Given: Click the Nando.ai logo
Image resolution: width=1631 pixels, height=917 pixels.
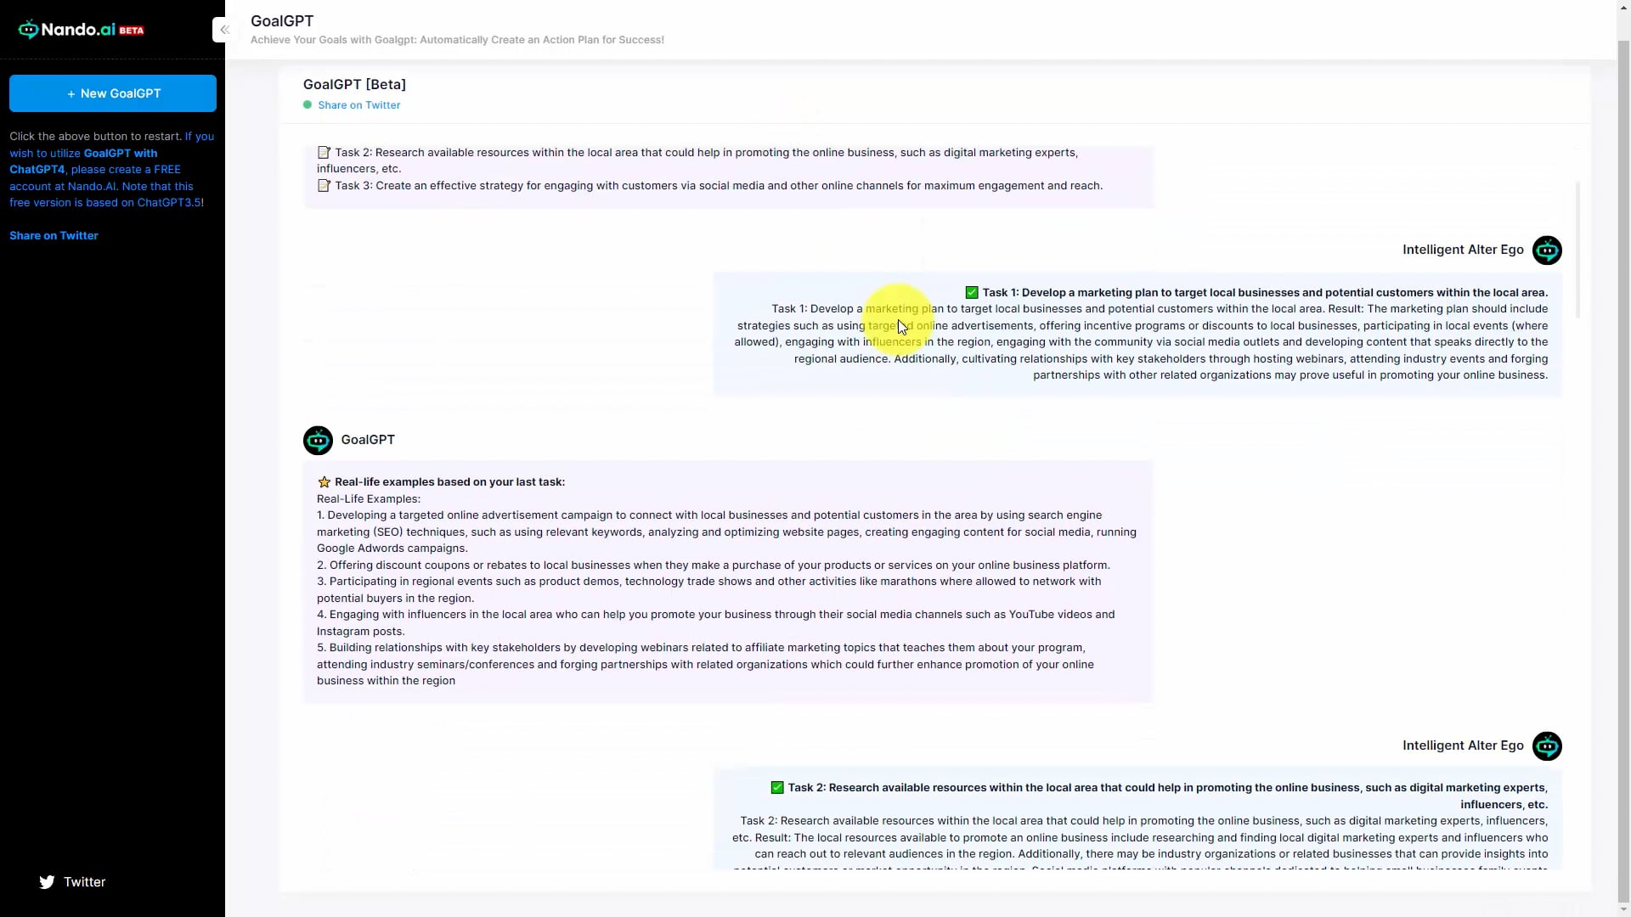Looking at the screenshot, I should pyautogui.click(x=81, y=30).
